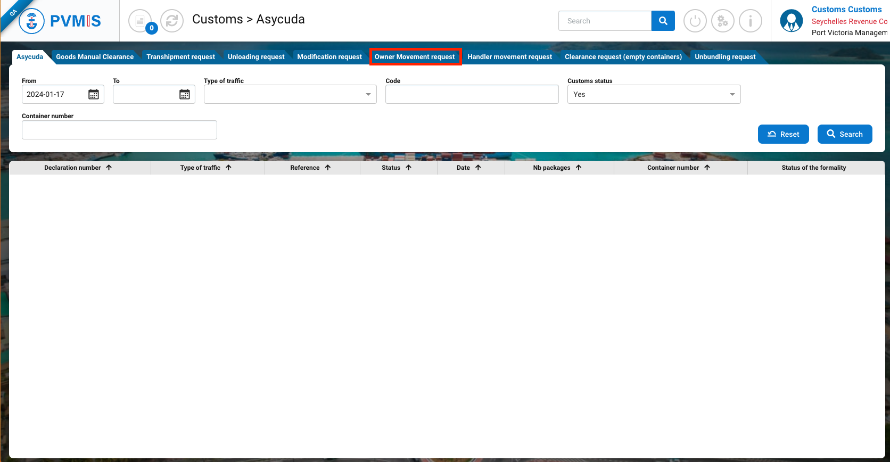
Task: Select the Unbundling request tab
Action: click(725, 57)
